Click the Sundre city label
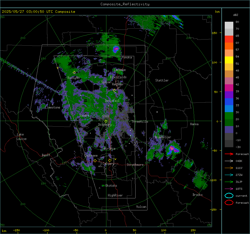 point(84,115)
